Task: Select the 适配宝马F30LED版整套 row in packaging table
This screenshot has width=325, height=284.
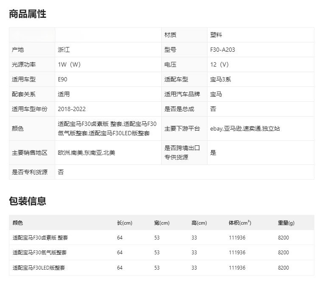Action: click(39, 268)
